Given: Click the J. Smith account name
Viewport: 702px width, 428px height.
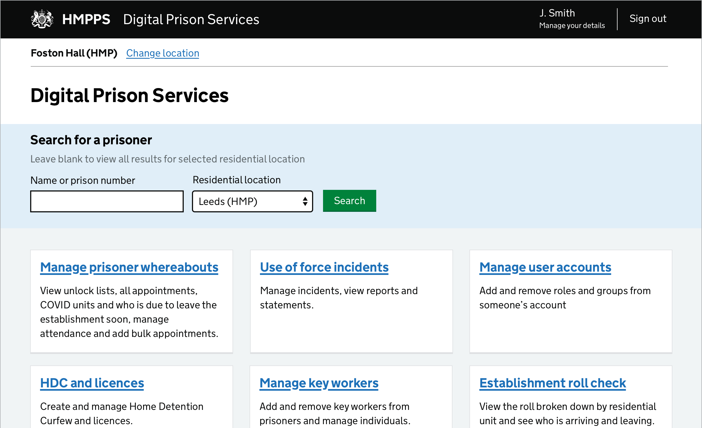Looking at the screenshot, I should (x=557, y=13).
